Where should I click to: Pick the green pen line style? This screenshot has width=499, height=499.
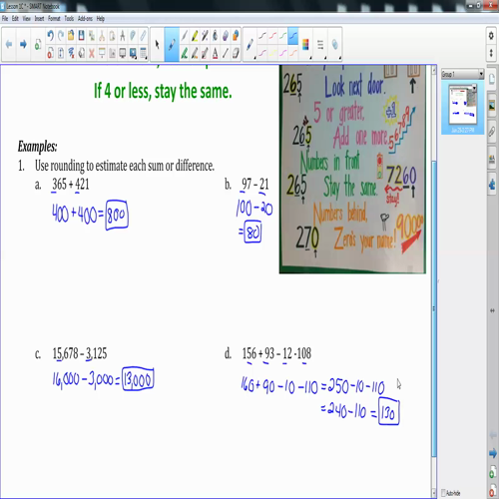(283, 35)
